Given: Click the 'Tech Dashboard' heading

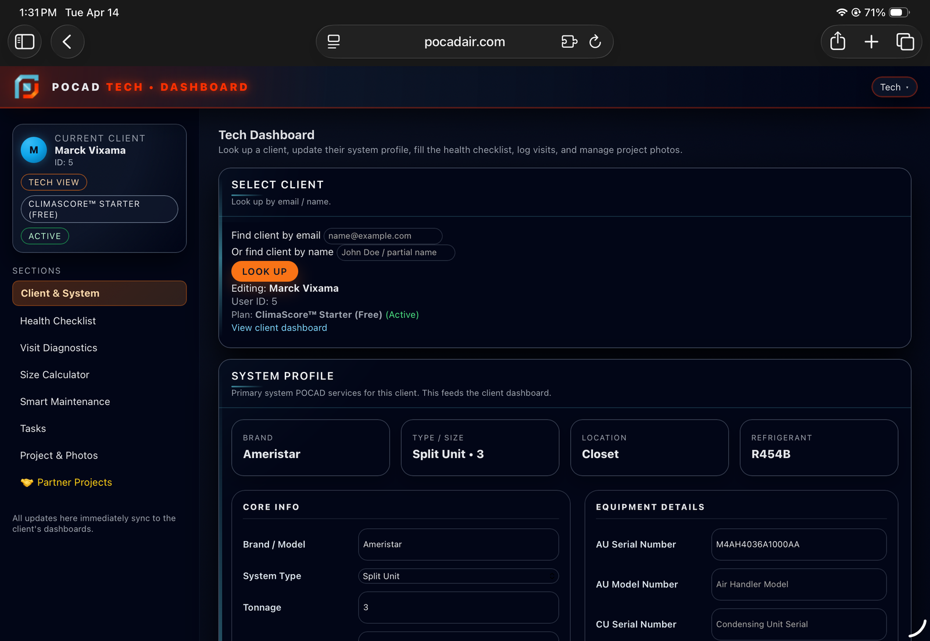Looking at the screenshot, I should pyautogui.click(x=266, y=135).
